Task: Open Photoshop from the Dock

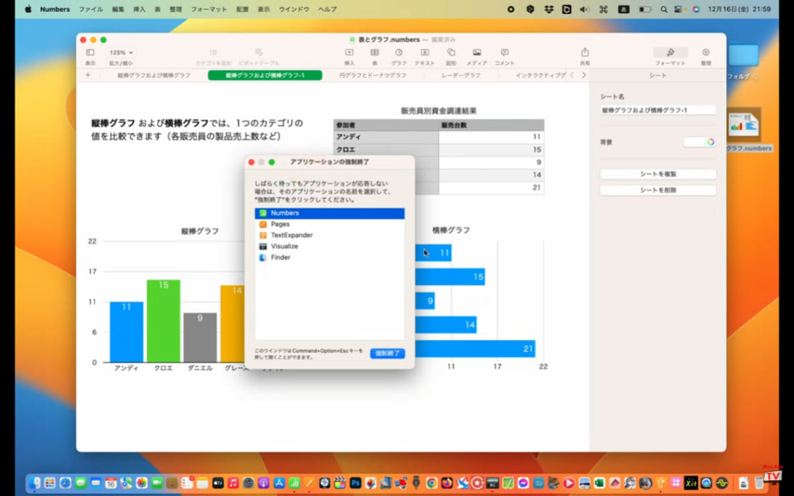Action: tap(355, 483)
